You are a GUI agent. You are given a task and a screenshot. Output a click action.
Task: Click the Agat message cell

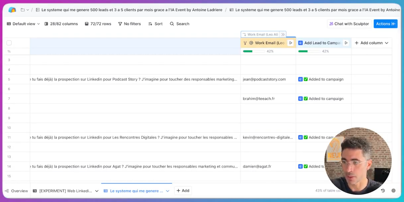click(135, 166)
